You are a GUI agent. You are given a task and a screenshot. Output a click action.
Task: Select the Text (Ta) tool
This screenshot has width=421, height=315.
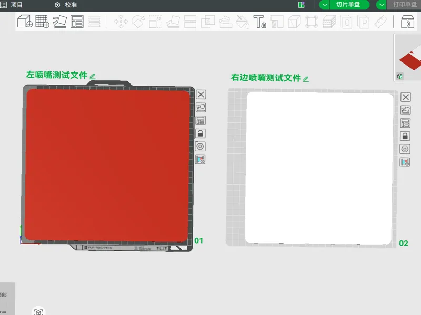coord(259,22)
